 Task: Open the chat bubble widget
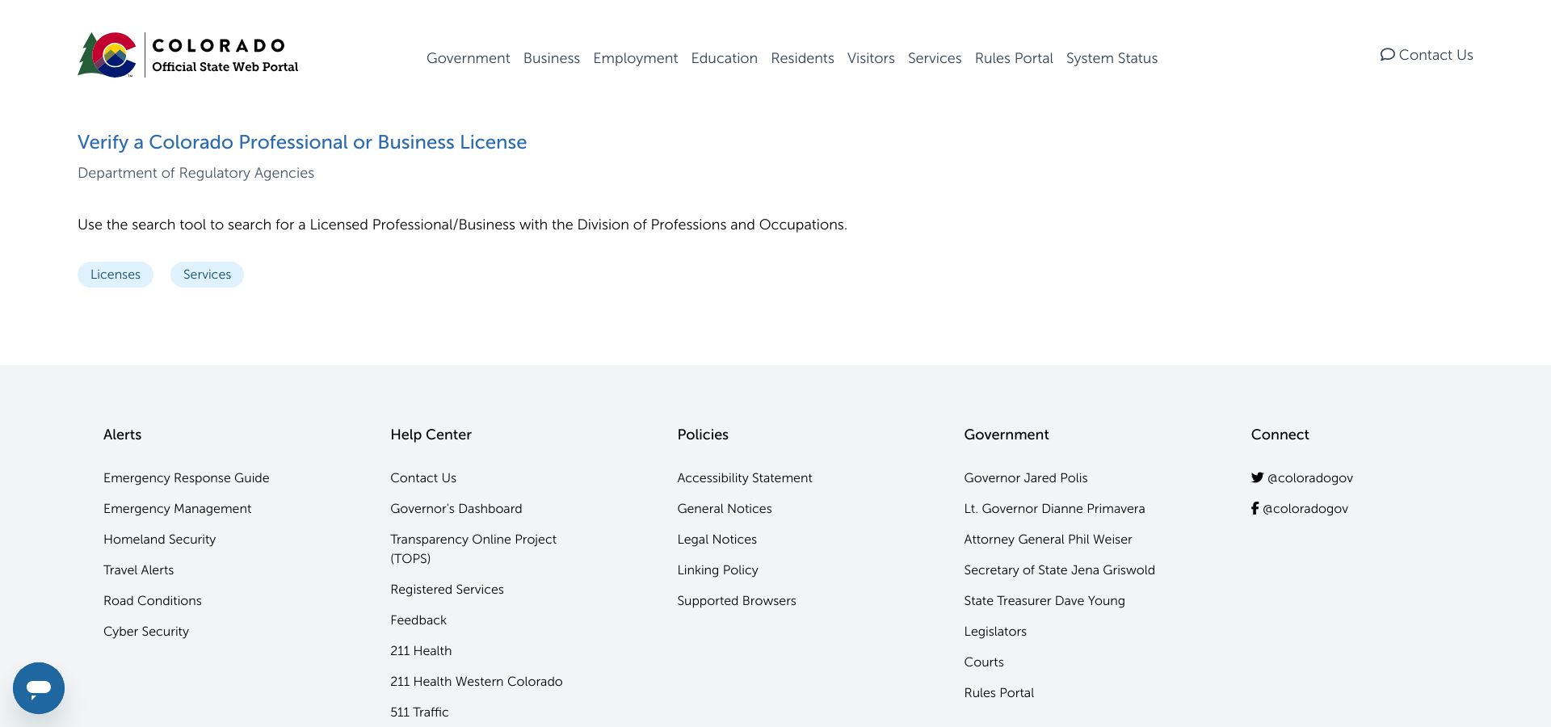39,688
